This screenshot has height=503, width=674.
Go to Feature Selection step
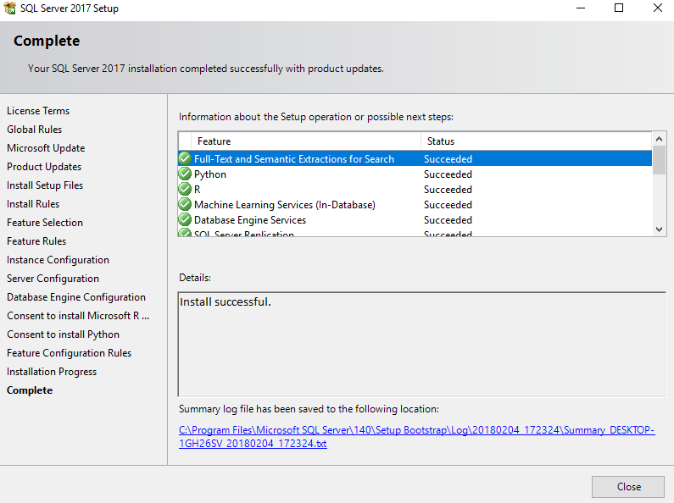pos(45,223)
